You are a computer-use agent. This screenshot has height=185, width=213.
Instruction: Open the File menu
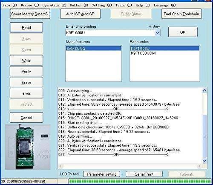(x=9, y=5)
